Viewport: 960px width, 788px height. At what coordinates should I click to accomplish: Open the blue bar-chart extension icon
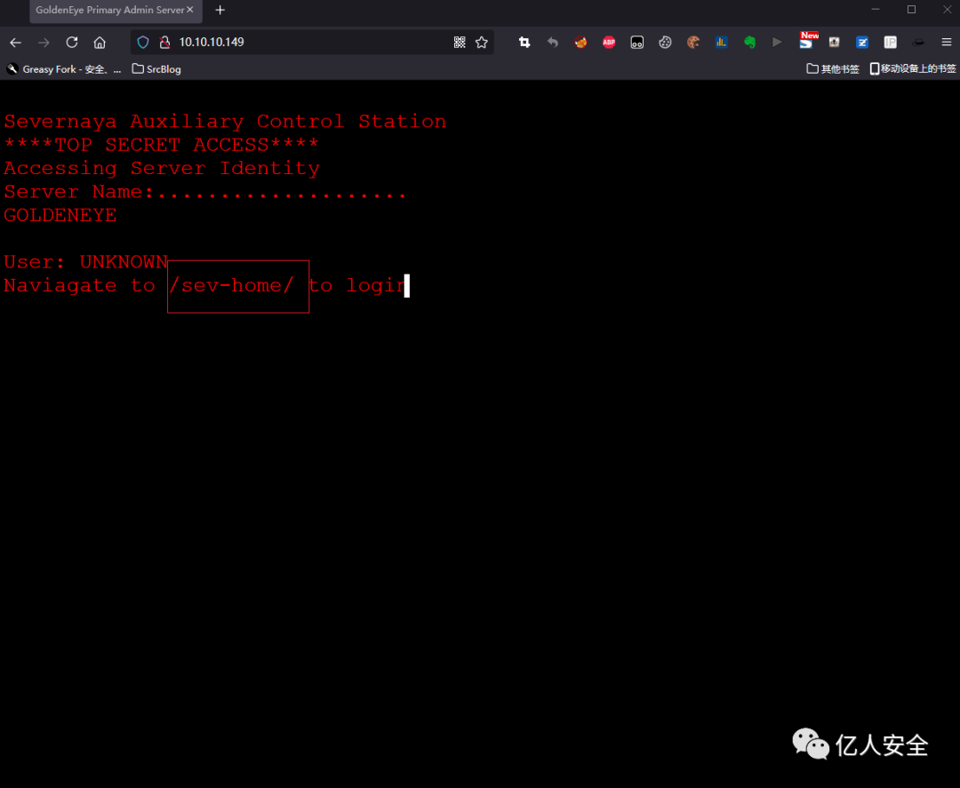click(721, 43)
